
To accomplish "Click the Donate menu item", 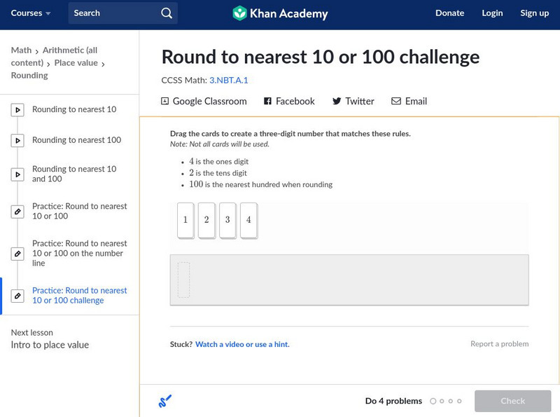I will click(449, 13).
